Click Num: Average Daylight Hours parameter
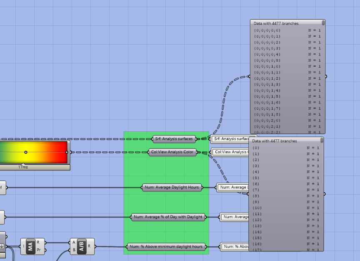This screenshot has width=360, height=261. click(x=172, y=187)
